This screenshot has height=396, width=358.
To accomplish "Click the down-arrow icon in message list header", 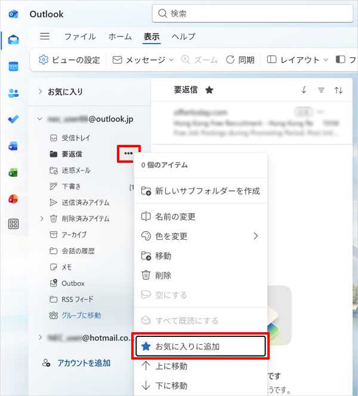I will click(x=304, y=89).
